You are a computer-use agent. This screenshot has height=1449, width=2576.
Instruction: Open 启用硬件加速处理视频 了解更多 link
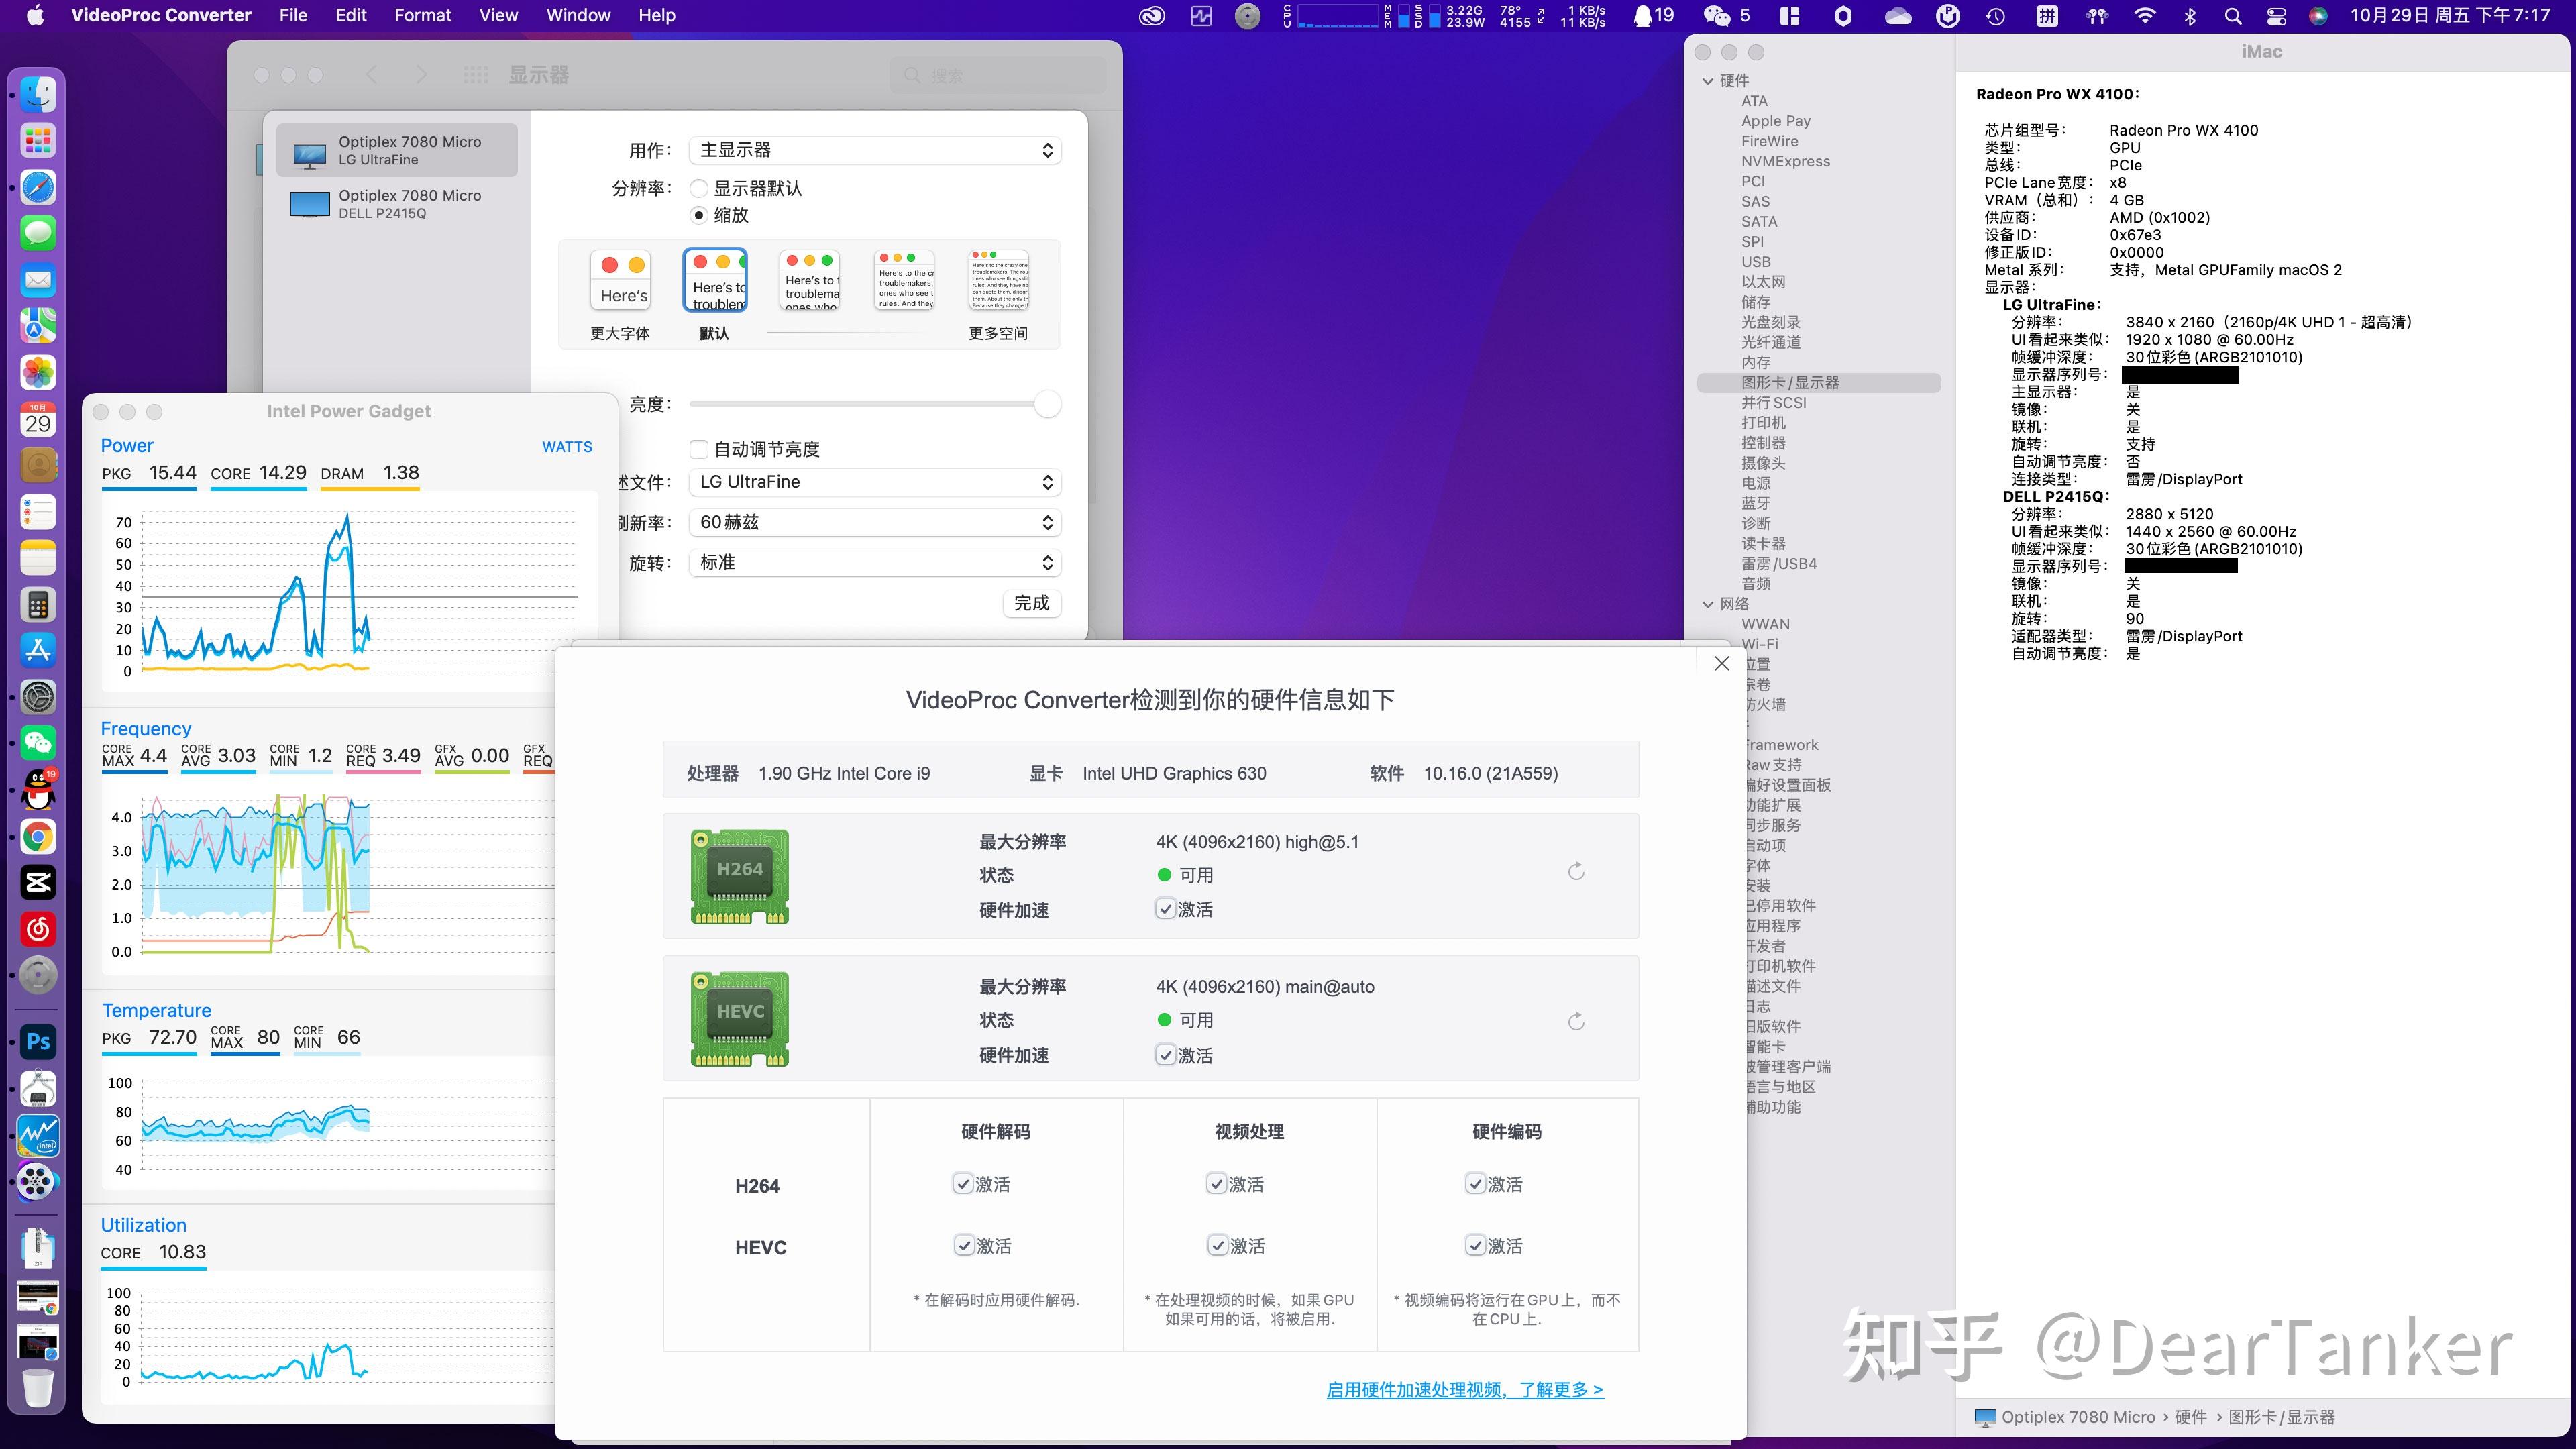(x=1465, y=1390)
